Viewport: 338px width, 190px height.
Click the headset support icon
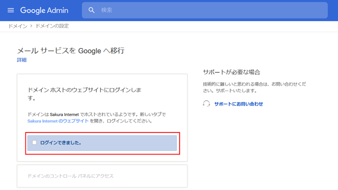(x=206, y=103)
